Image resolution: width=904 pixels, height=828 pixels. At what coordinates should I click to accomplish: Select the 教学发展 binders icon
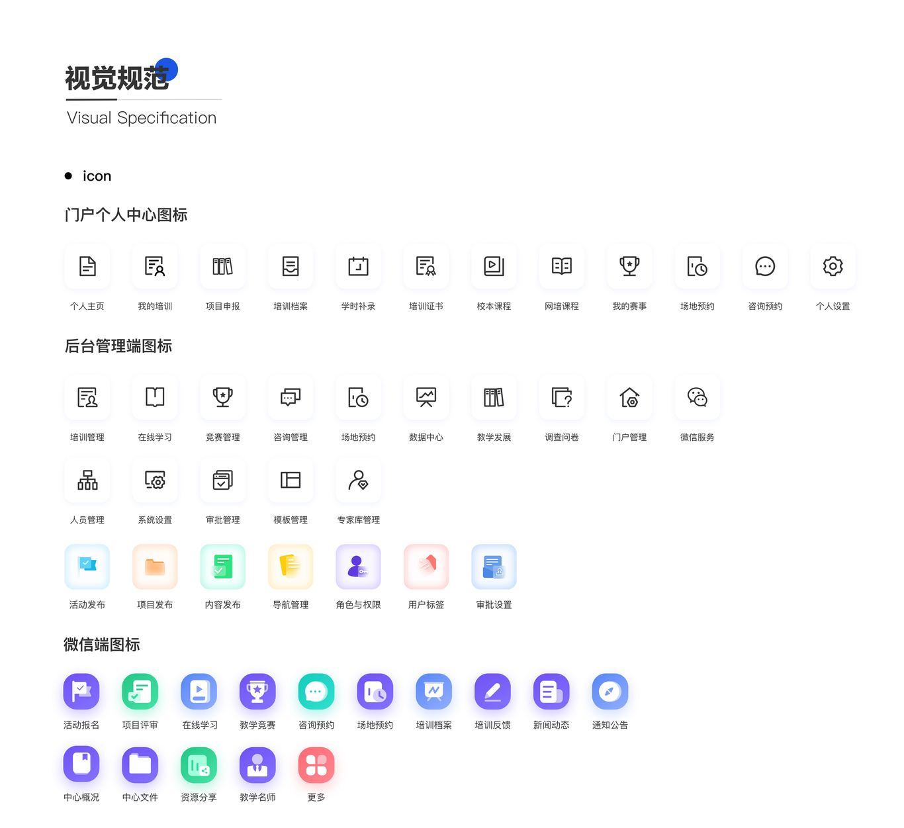coord(494,397)
